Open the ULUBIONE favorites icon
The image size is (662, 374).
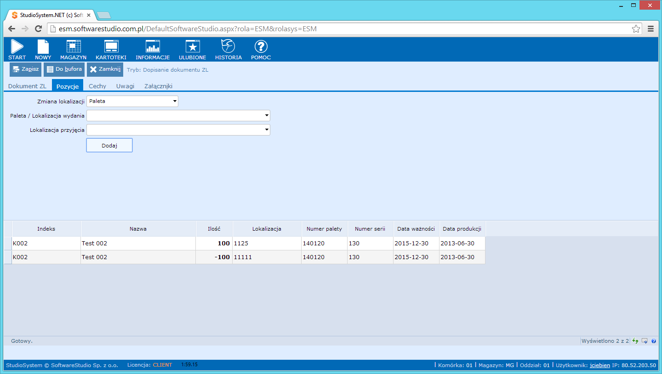(192, 50)
